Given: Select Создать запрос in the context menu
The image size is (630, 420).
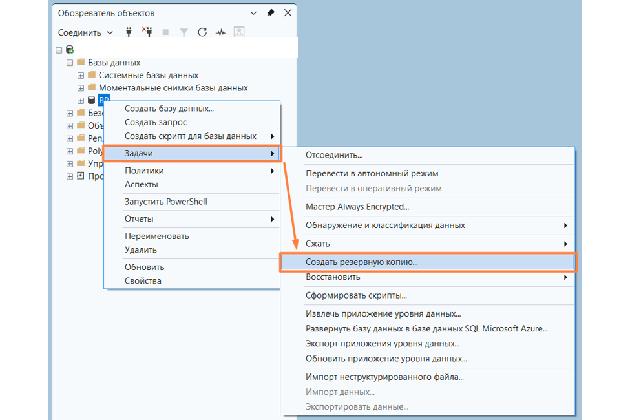Looking at the screenshot, I should (192, 122).
